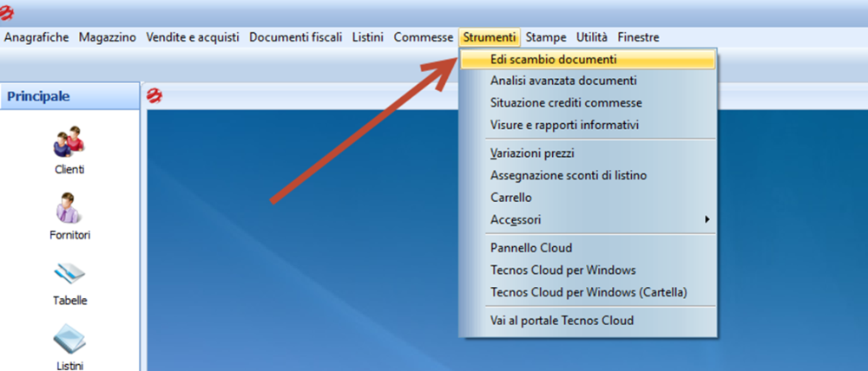Click the red logo of the inner window
Viewport: 868px width, 371px height.
click(x=155, y=96)
